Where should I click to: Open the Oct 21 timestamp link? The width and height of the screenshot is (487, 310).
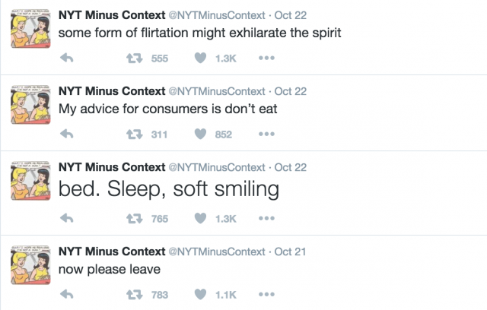tap(290, 251)
